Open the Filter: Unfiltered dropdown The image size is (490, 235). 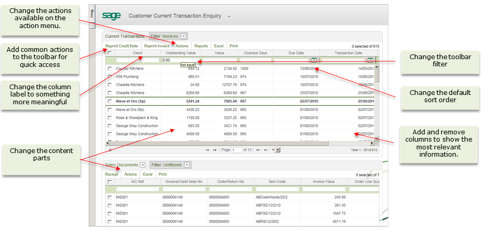pyautogui.click(x=187, y=164)
